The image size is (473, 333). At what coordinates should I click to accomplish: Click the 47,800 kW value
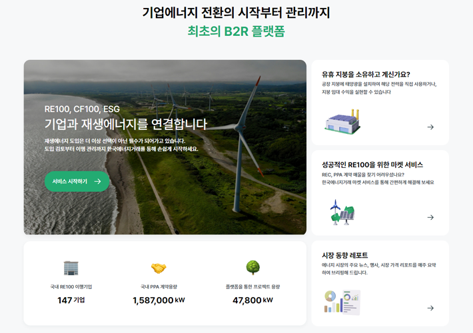pos(252,300)
